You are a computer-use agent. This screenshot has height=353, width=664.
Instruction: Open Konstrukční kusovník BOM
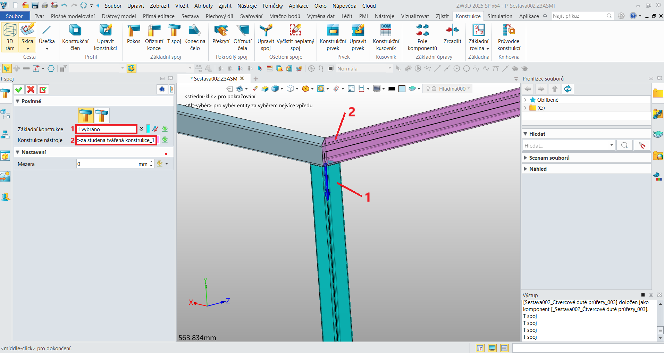[x=386, y=37]
